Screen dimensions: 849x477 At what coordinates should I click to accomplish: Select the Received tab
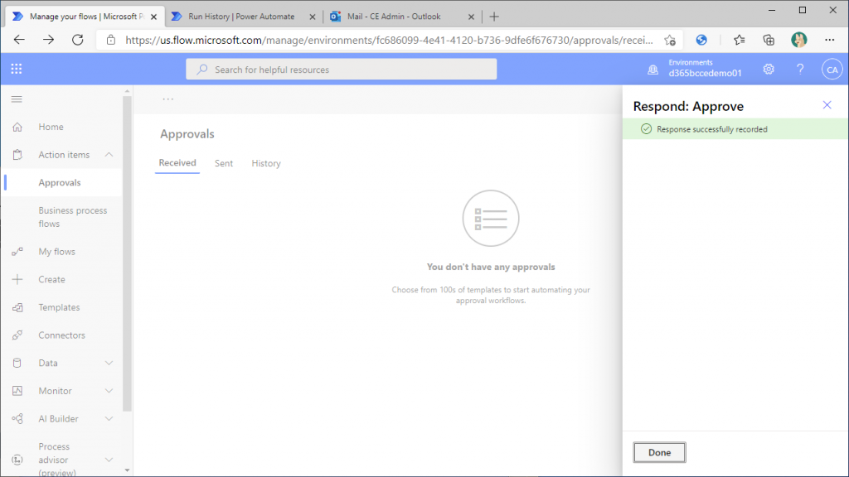coord(177,163)
